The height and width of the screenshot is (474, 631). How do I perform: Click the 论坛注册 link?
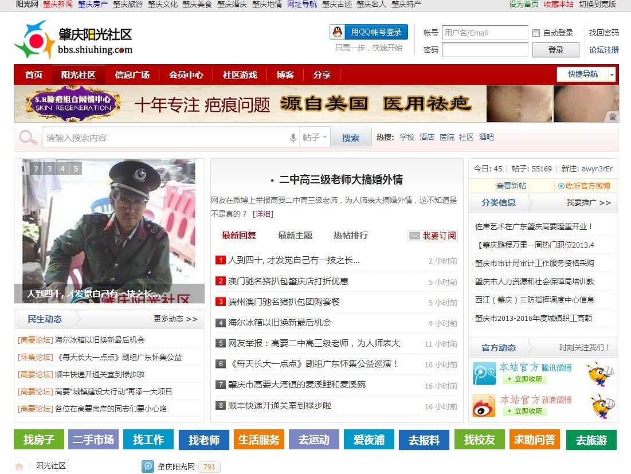point(603,50)
